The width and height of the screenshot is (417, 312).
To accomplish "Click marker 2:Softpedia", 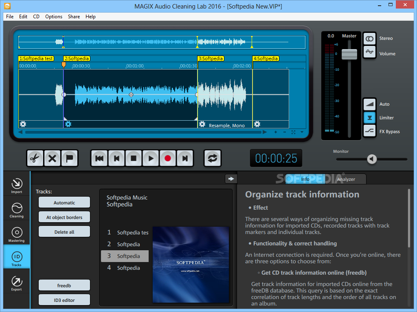I will [77, 58].
